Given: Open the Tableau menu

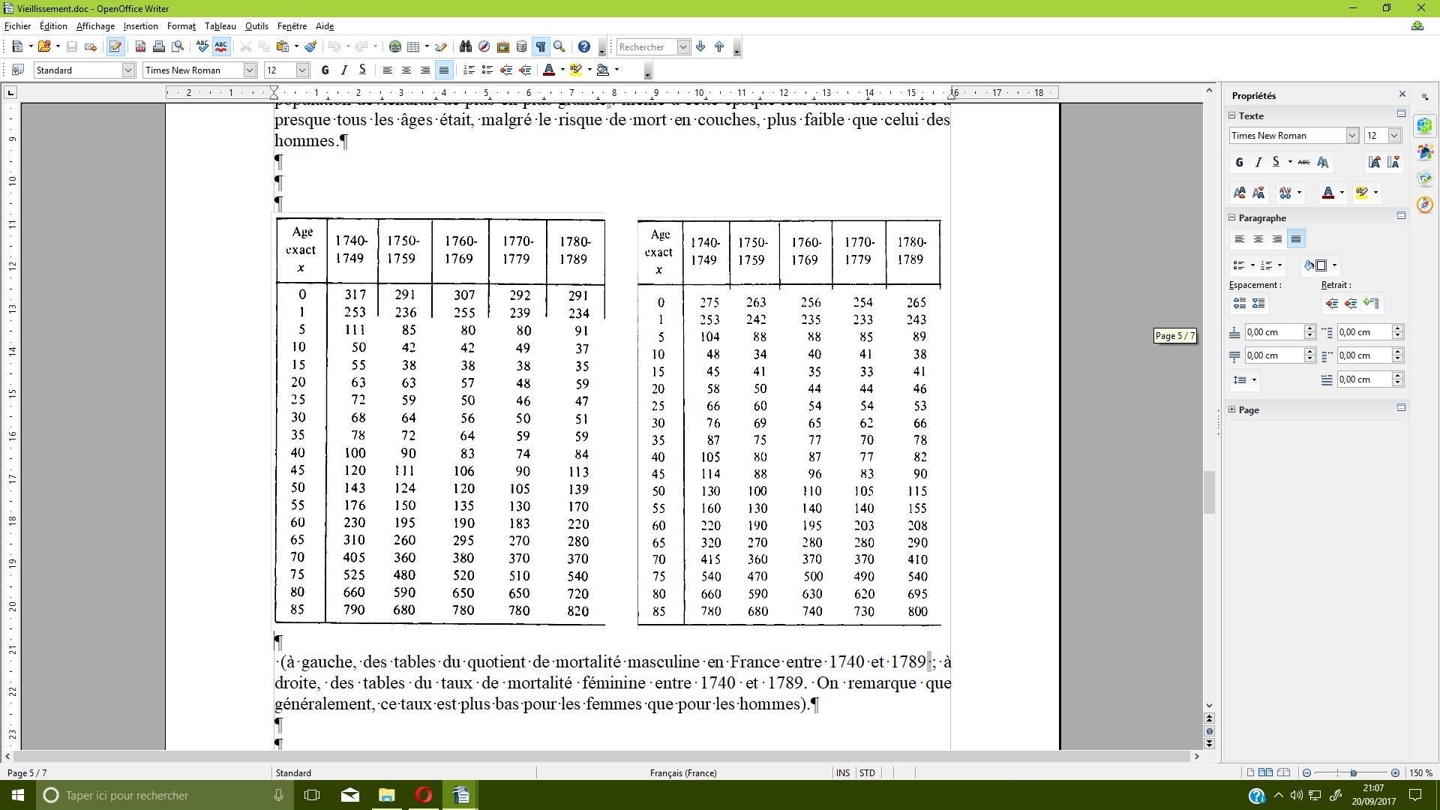Looking at the screenshot, I should 220,26.
